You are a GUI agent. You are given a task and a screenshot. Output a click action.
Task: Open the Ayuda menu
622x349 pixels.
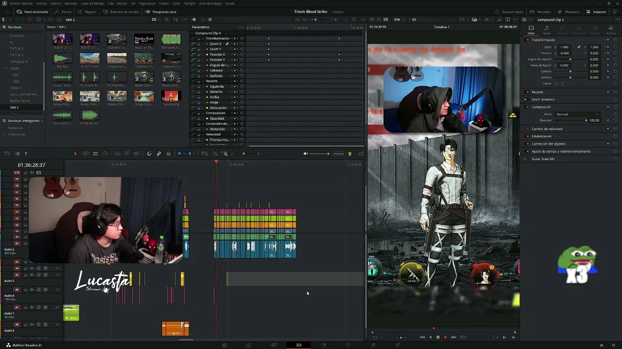pyautogui.click(x=229, y=3)
